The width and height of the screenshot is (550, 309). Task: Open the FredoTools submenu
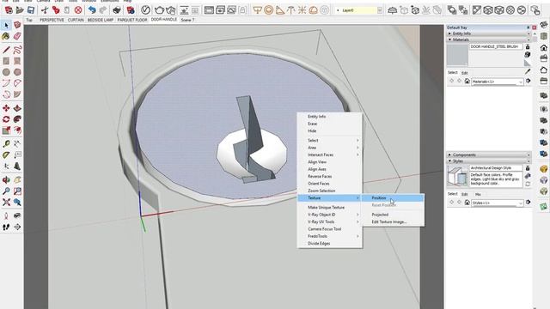(x=330, y=236)
